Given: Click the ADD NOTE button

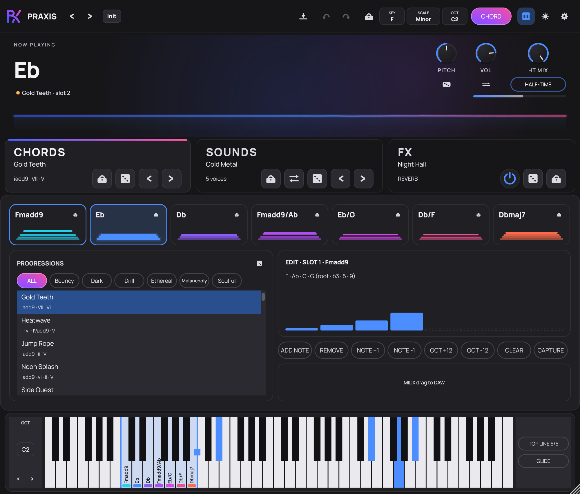Looking at the screenshot, I should 295,350.
